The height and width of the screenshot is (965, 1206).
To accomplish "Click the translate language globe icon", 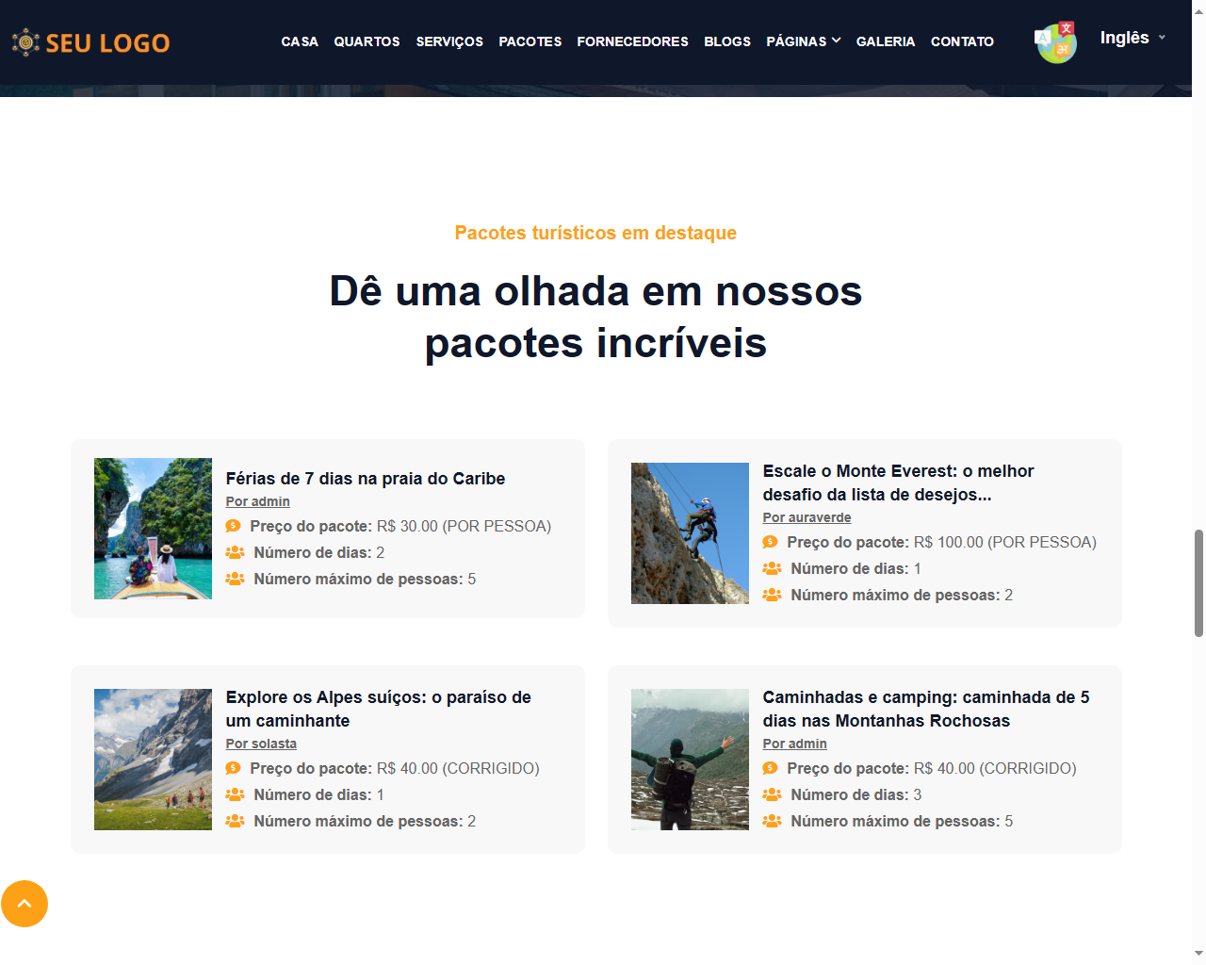I will point(1055,42).
